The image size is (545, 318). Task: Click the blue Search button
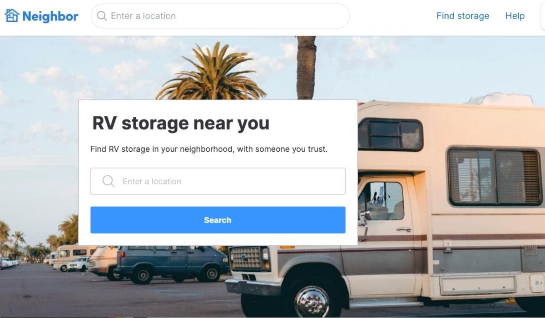tap(218, 220)
